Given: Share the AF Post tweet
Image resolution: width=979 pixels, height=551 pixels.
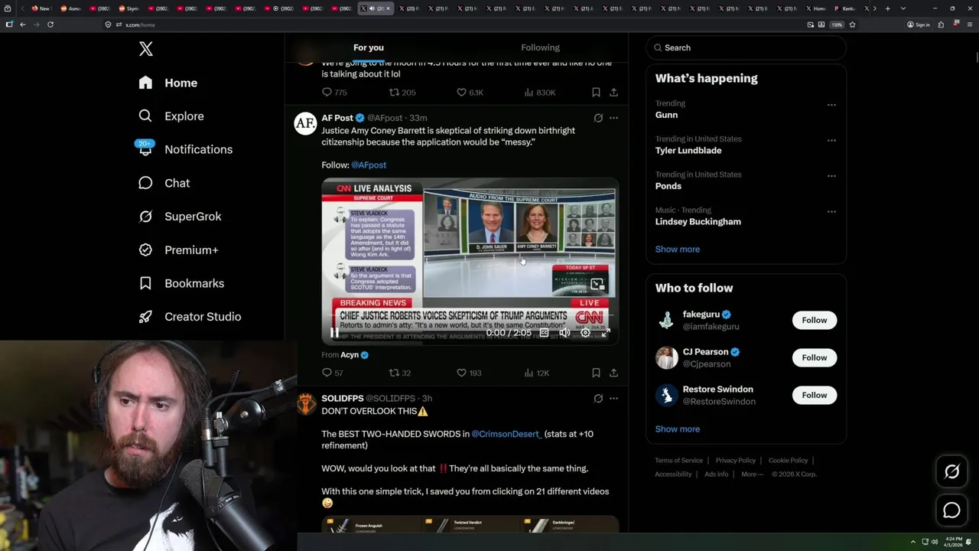Looking at the screenshot, I should [613, 373].
